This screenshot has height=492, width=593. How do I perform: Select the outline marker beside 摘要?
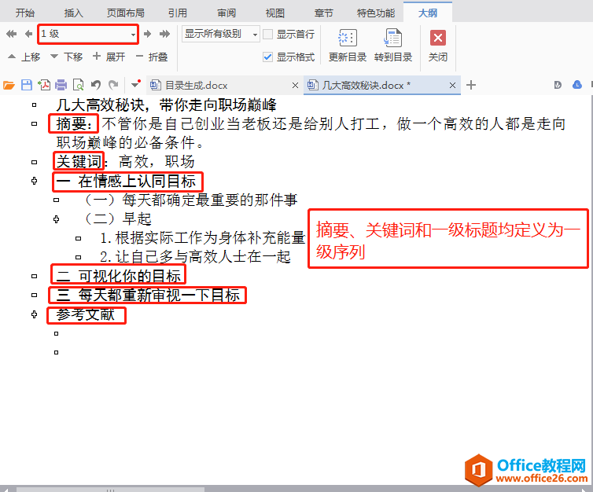(x=35, y=123)
